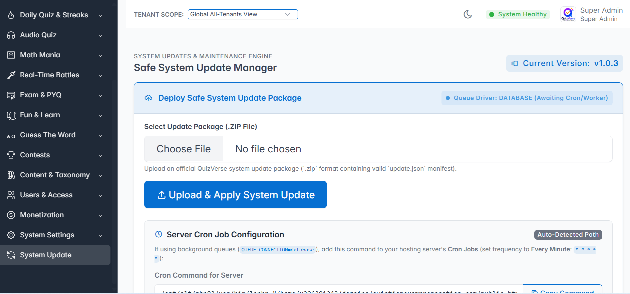630x294 pixels.
Task: Expand the System Settings chevron
Action: pos(100,235)
